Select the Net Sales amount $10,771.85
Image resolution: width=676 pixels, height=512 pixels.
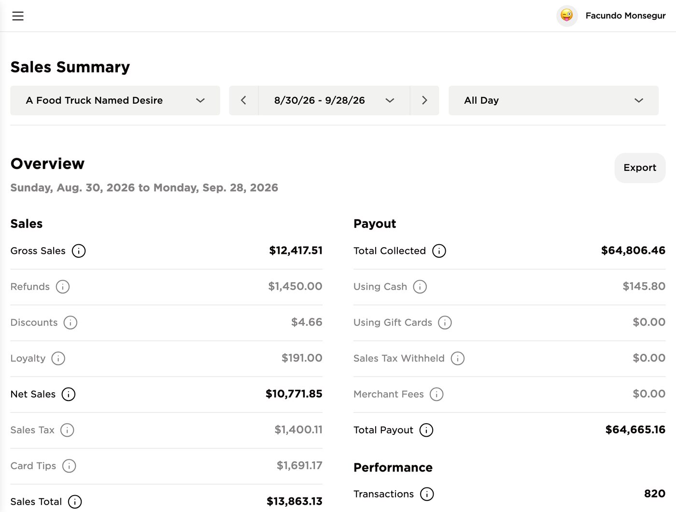pos(294,394)
